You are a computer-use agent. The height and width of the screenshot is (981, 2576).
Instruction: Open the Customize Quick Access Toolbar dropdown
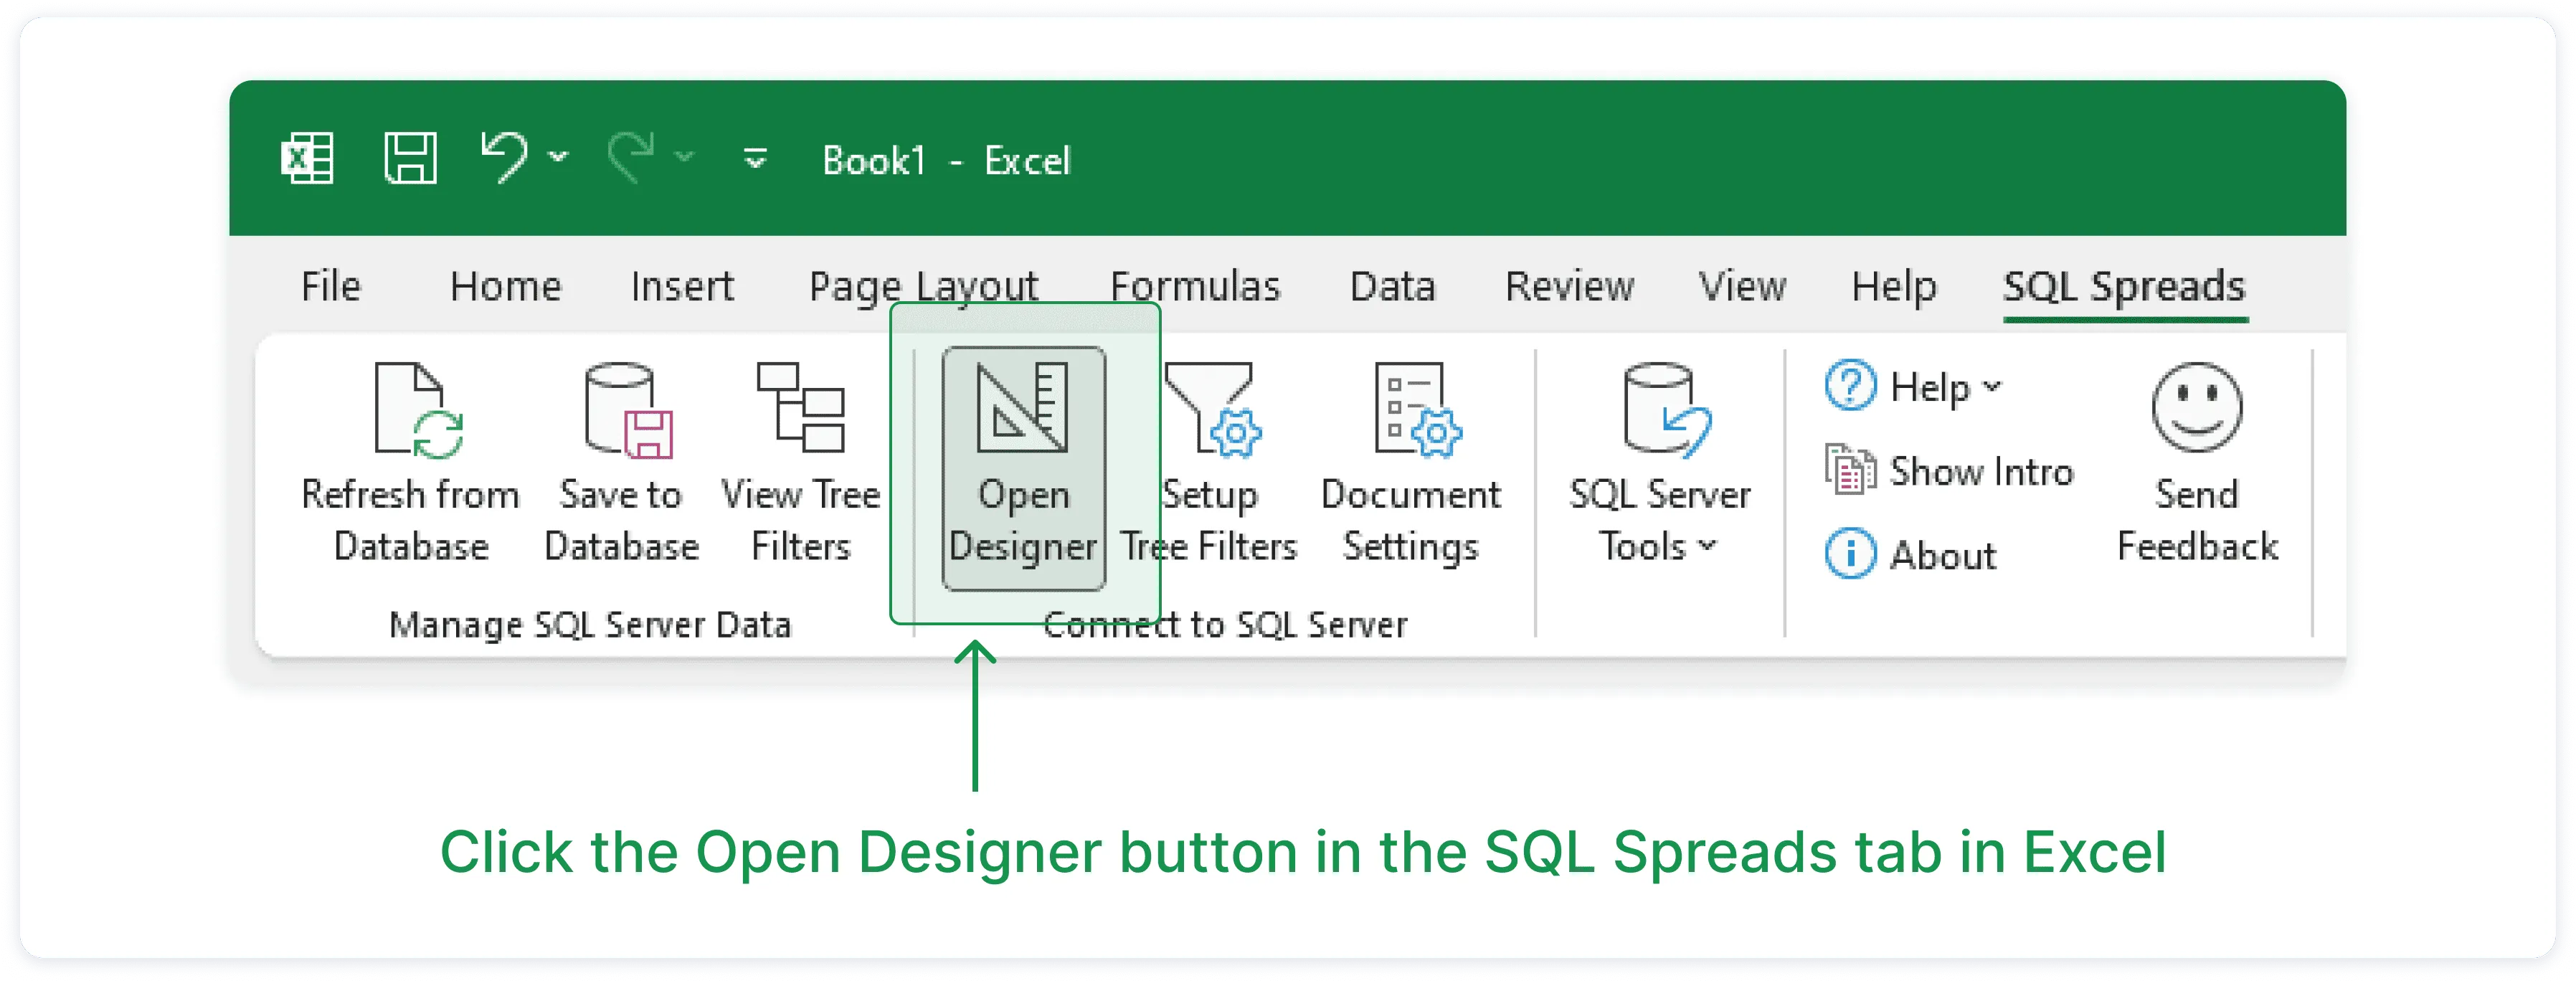(x=755, y=159)
